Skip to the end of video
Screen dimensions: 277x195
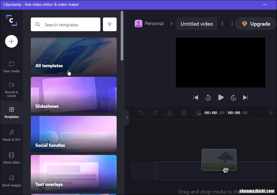pyautogui.click(x=245, y=97)
